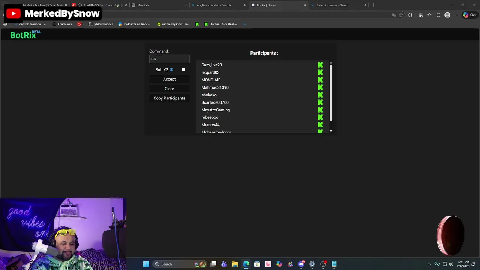Viewport: 480px width, 270px height.
Task: Open Discord from taskbar
Action: 301,264
